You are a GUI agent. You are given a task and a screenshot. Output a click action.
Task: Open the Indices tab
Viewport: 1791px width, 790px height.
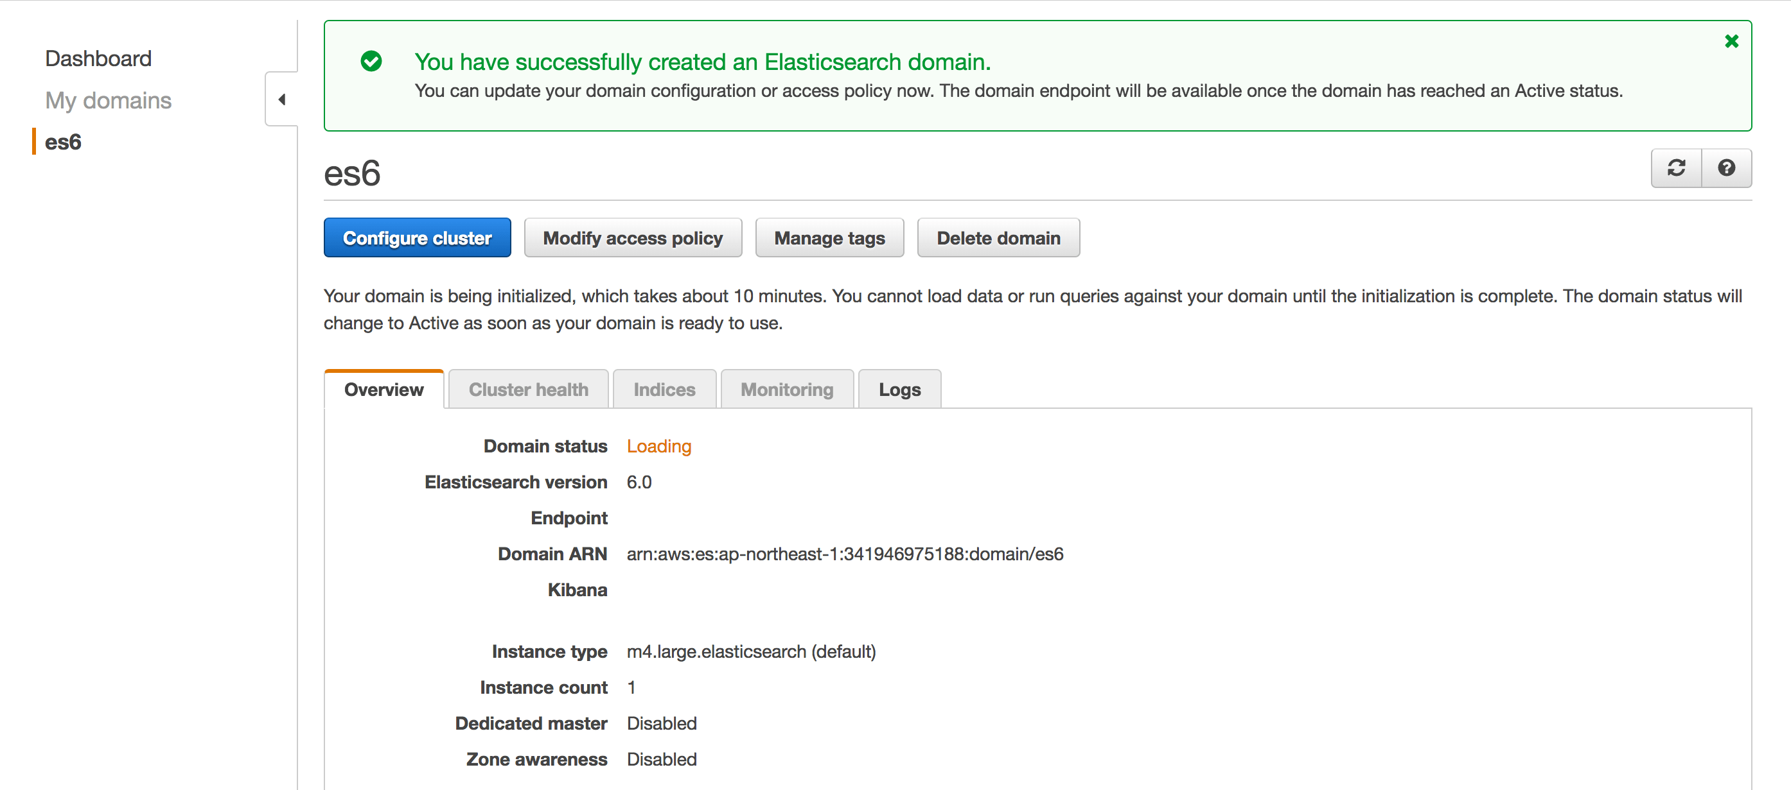(x=664, y=389)
